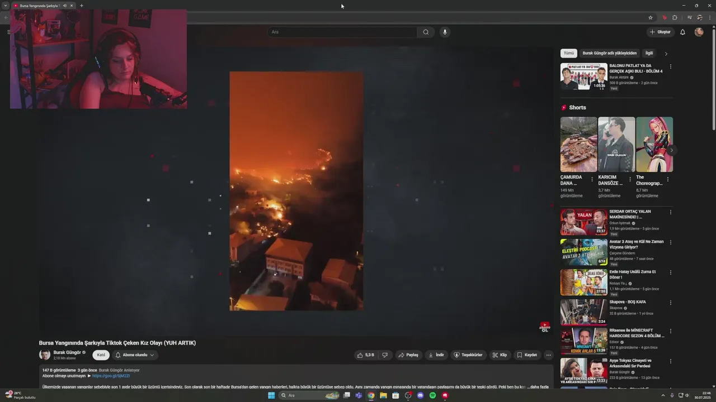Screen dimensions: 716x402
Task: Open Chrome three-dot menu
Action: (709, 17)
